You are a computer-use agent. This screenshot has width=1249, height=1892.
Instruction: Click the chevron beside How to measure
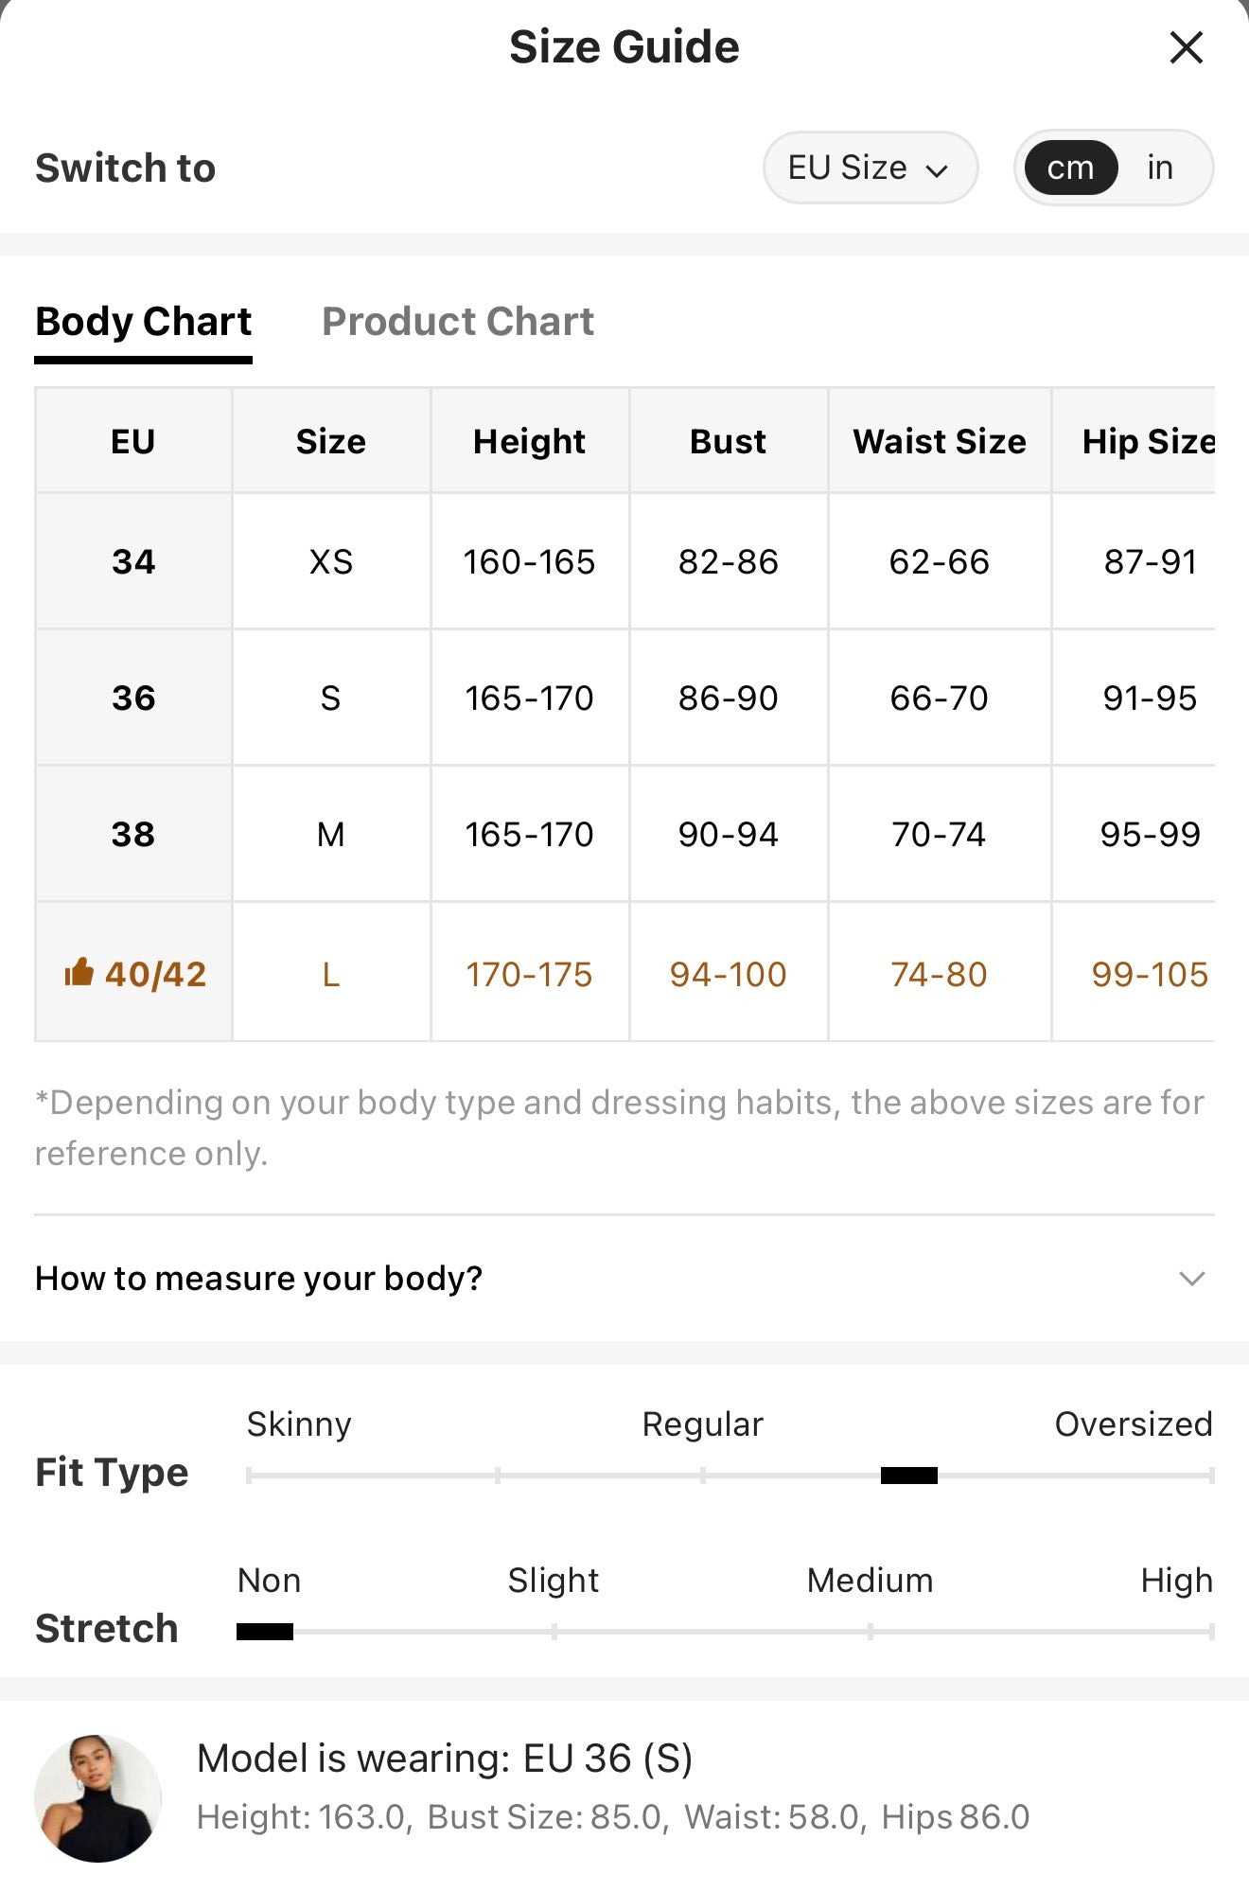1191,1279
